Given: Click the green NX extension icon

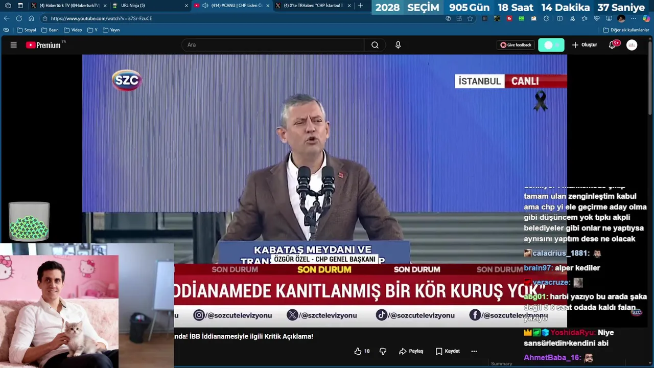Looking at the screenshot, I should 522,18.
